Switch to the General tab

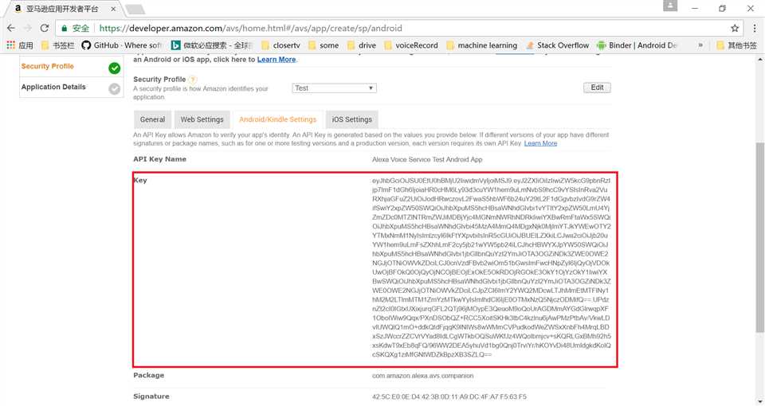click(x=152, y=119)
